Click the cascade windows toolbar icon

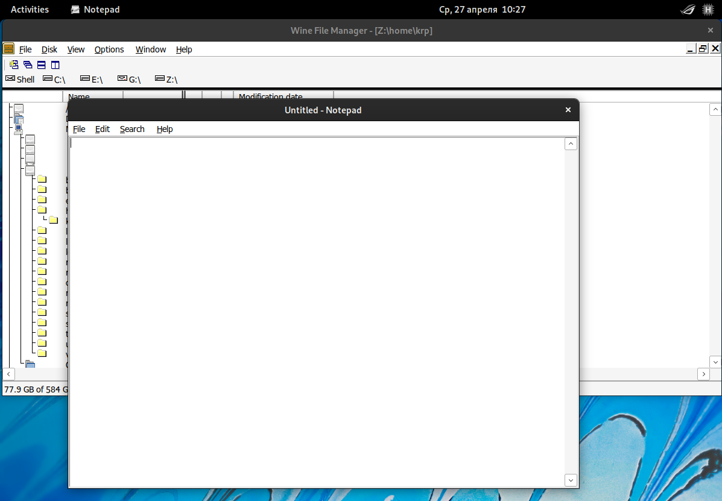28,65
